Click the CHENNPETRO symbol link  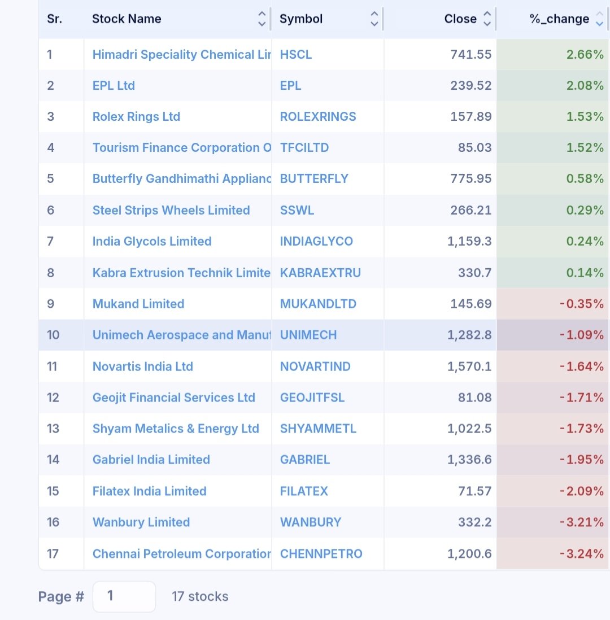321,553
